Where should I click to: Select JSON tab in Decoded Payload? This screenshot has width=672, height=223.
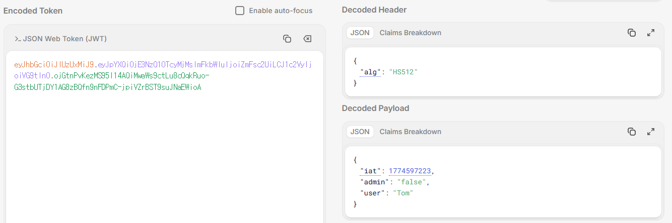tap(360, 132)
